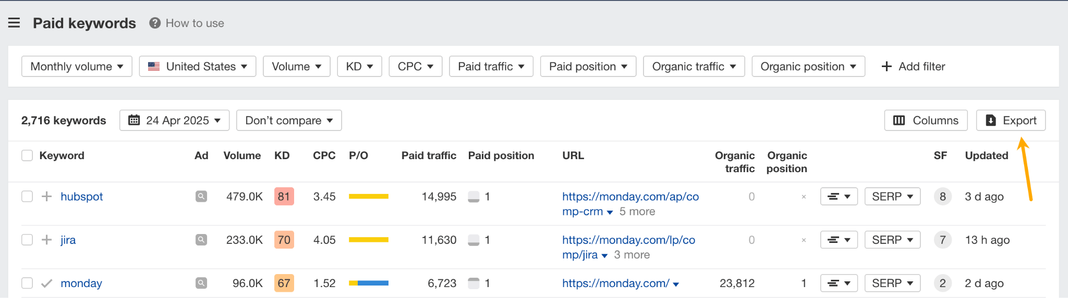Click the SERP features badge 2 for monday

pos(943,283)
